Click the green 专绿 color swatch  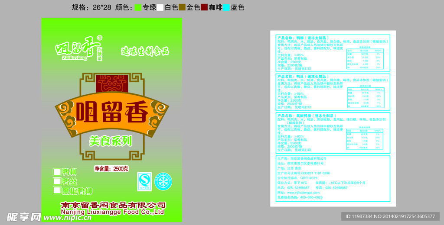click(x=138, y=8)
